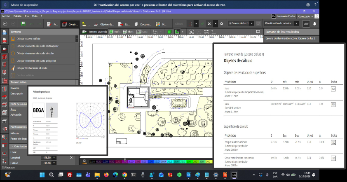This screenshot has width=347, height=182.
Task: Switch to the Planta tab
Action: click(128, 32)
